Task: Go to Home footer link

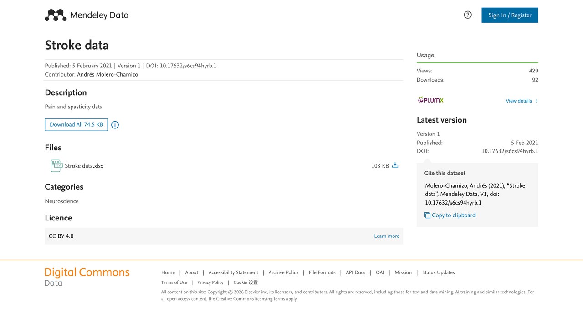Action: [168, 272]
